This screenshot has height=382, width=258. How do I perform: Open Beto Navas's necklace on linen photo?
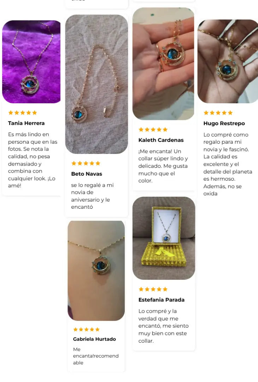click(96, 84)
